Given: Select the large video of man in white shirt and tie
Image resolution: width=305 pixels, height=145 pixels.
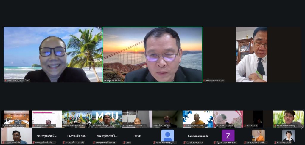Looking at the screenshot, I should [252, 54].
